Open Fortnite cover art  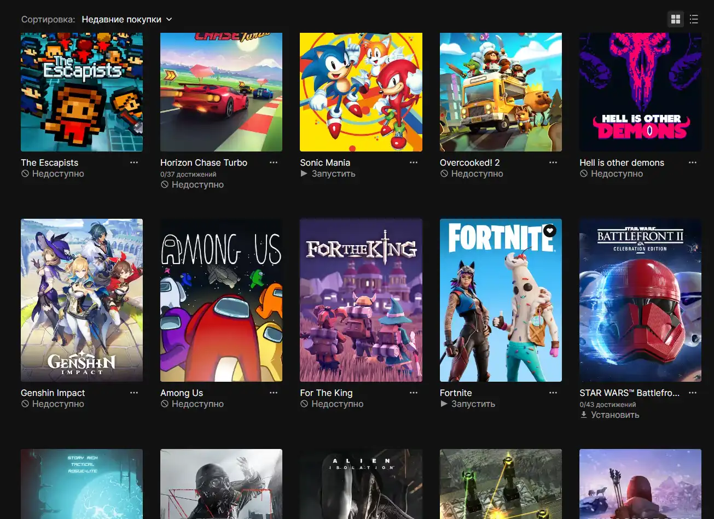click(x=501, y=300)
